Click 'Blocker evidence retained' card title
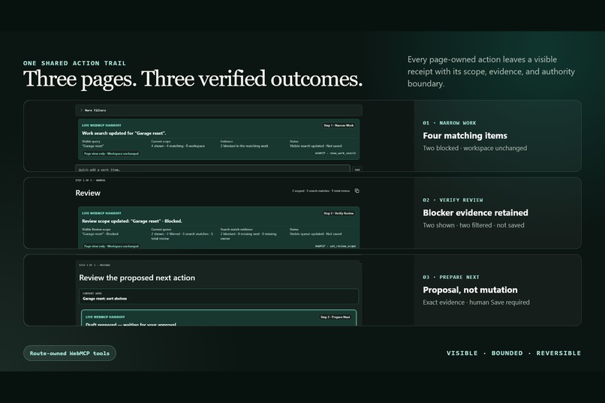The height and width of the screenshot is (403, 605). click(475, 213)
